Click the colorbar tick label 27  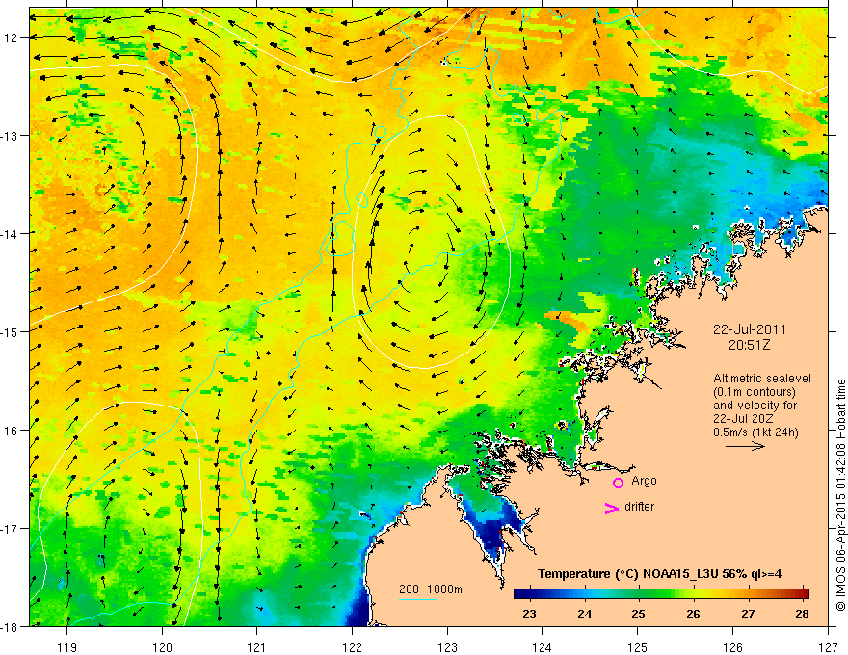pyautogui.click(x=748, y=614)
